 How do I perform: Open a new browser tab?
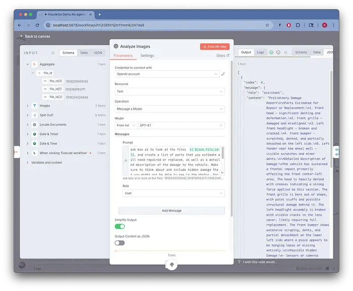[x=99, y=15]
